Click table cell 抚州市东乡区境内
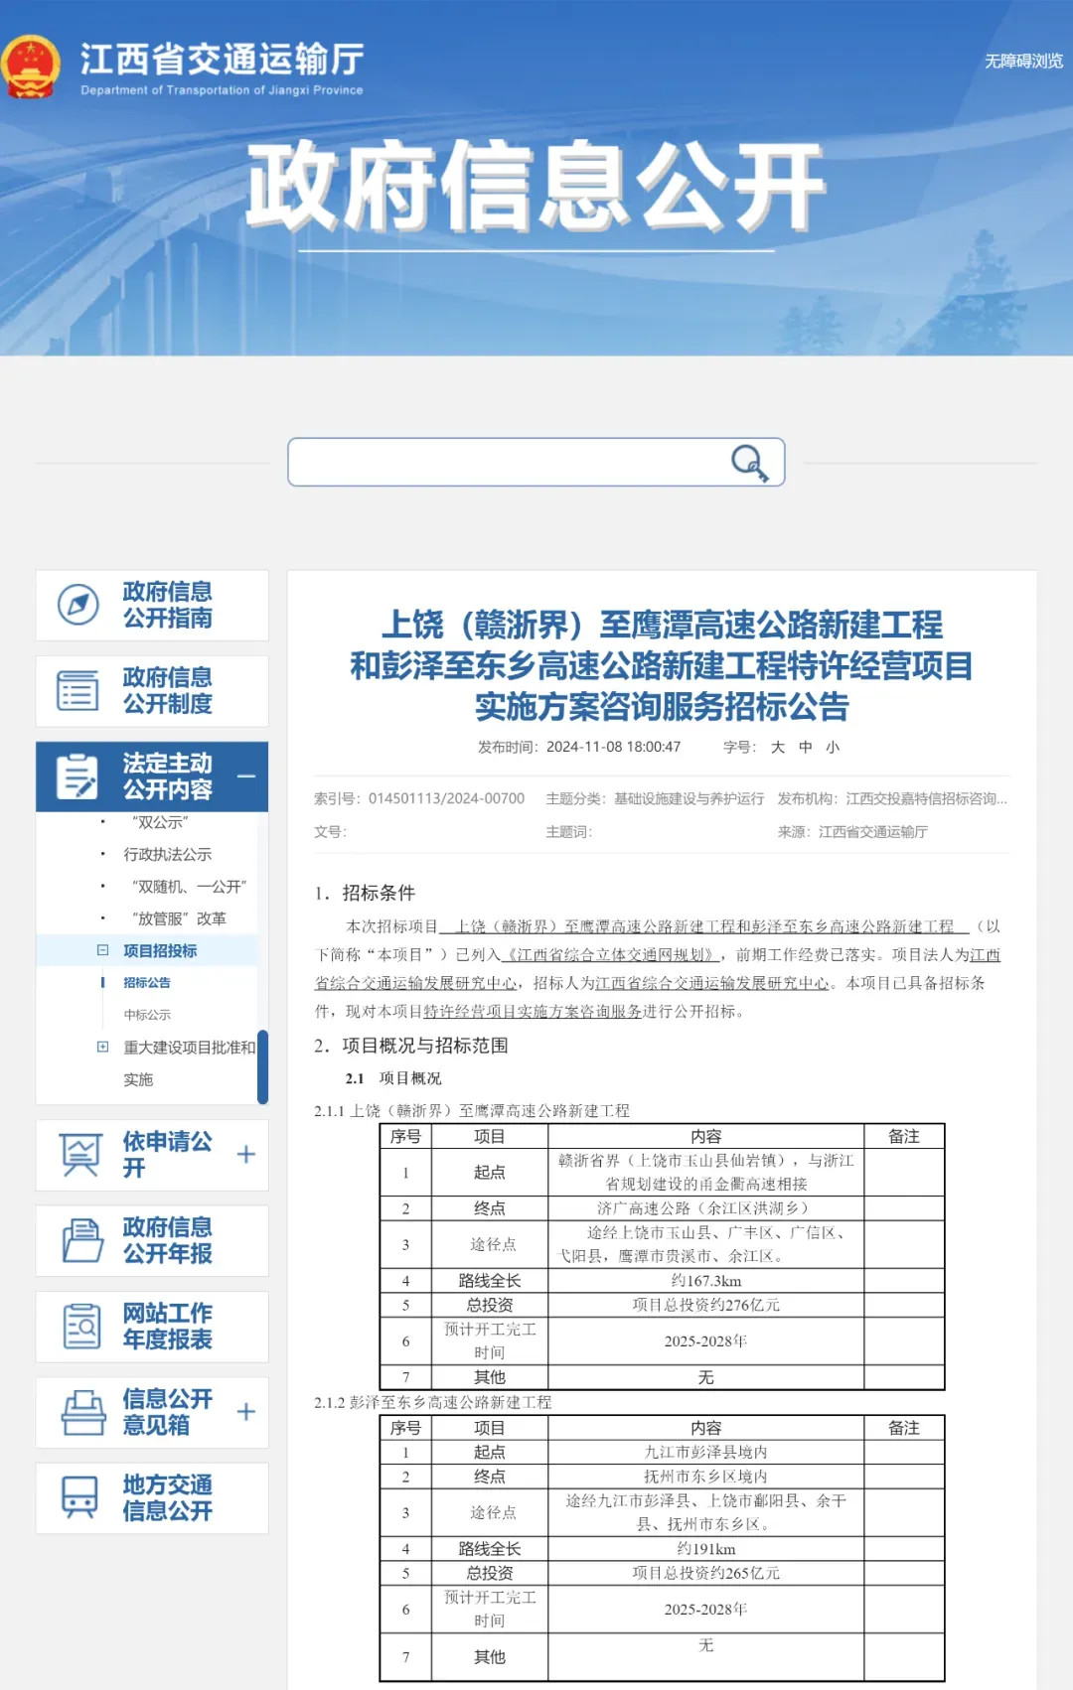This screenshot has height=1690, width=1073. point(705,1477)
